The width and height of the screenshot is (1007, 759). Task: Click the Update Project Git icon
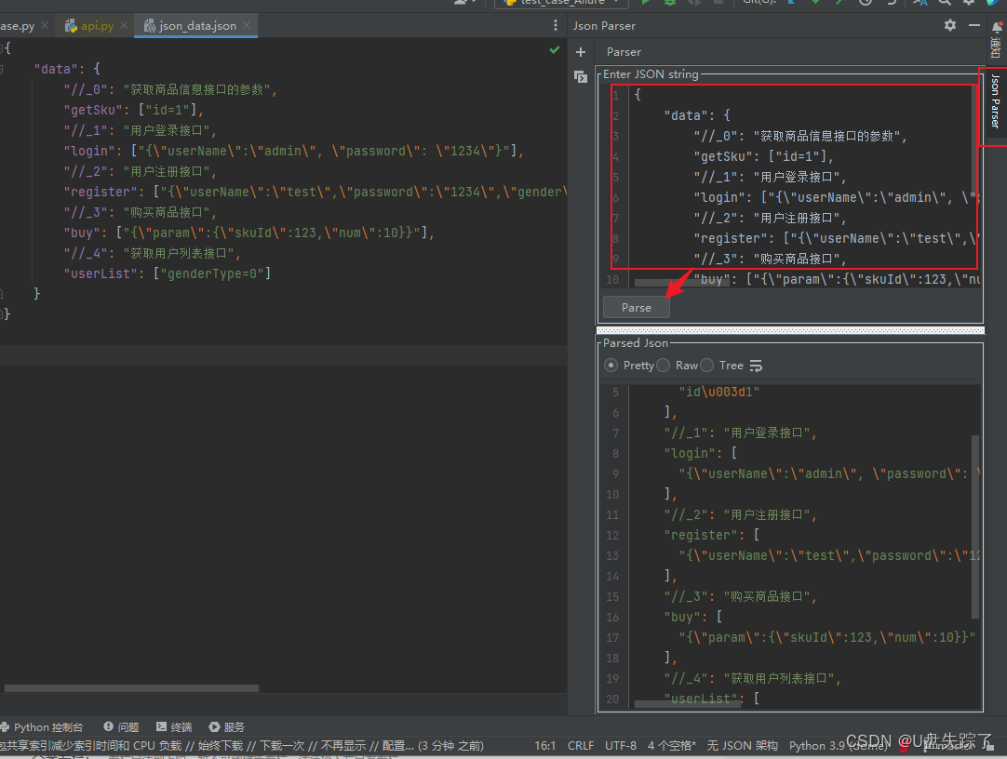791,4
